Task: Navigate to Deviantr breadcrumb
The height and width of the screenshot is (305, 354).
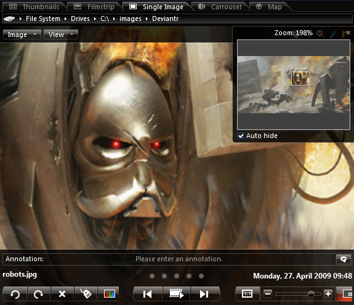Action: point(165,18)
